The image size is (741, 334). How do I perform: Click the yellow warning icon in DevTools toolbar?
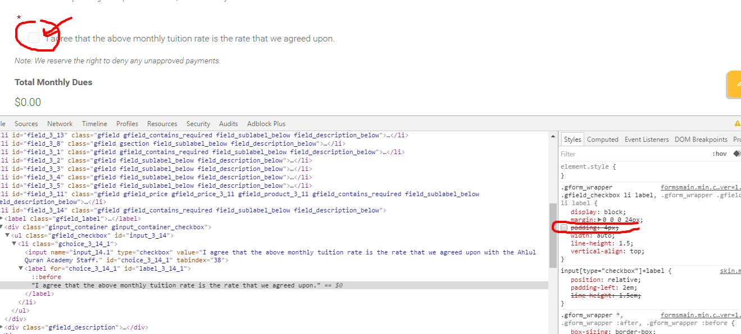click(738, 123)
